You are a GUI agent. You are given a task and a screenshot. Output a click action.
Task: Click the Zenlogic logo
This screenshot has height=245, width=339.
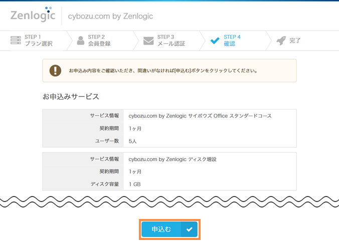click(x=33, y=15)
